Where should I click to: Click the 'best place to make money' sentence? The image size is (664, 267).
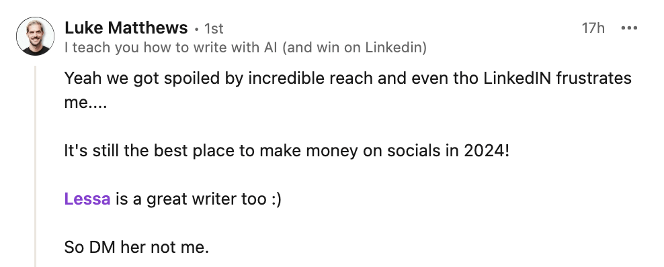[287, 150]
